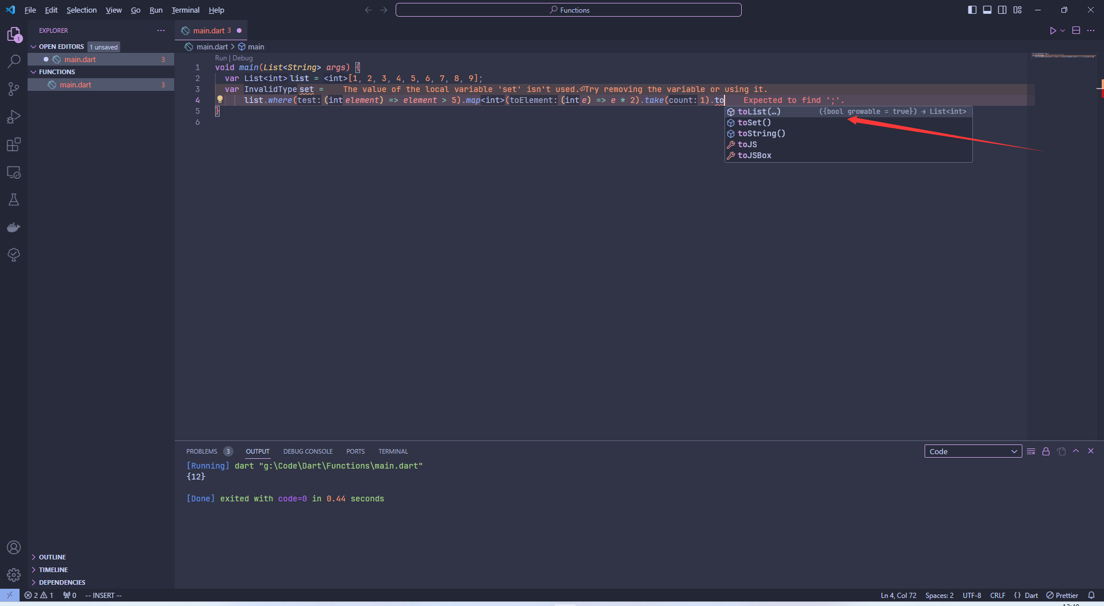Image resolution: width=1104 pixels, height=606 pixels.
Task: Open the Terminal menu
Action: pos(185,10)
